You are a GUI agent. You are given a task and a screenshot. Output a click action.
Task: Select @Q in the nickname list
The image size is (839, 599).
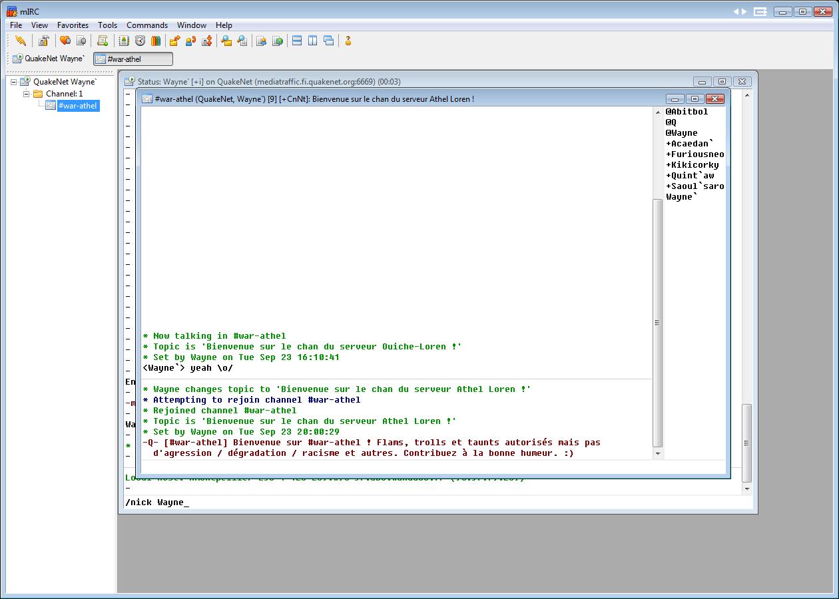coord(671,122)
